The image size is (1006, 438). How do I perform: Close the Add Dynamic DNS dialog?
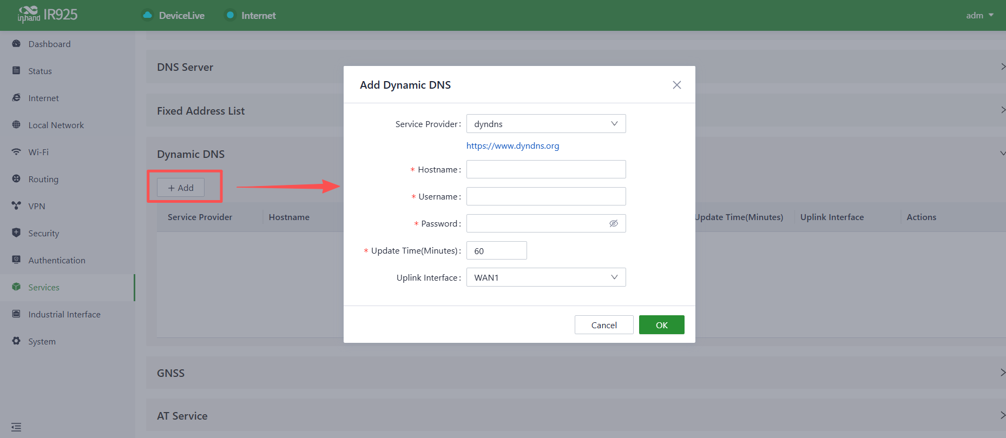click(676, 85)
